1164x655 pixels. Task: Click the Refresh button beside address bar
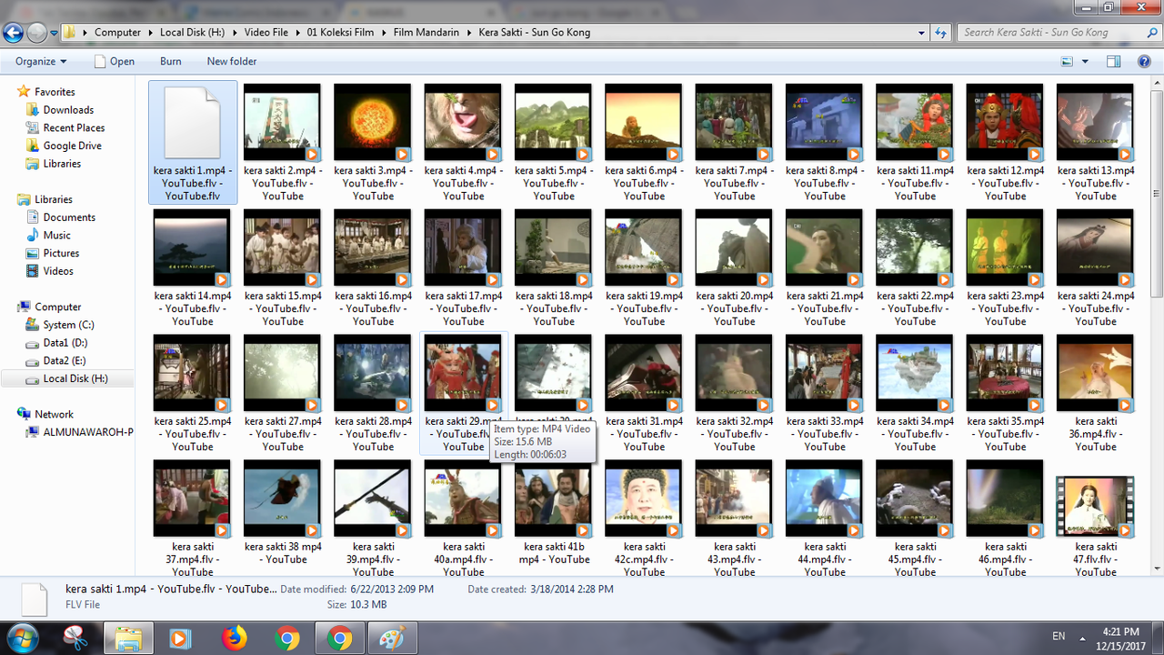coord(942,32)
